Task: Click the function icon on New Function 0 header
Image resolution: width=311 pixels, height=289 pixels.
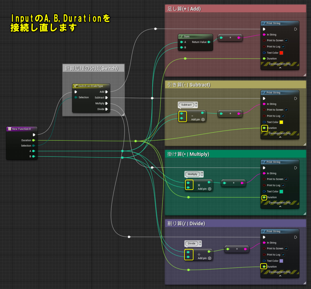Action: (x=10, y=129)
